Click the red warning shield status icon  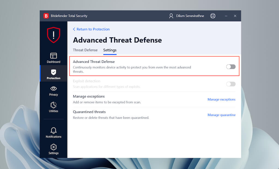tap(54, 35)
